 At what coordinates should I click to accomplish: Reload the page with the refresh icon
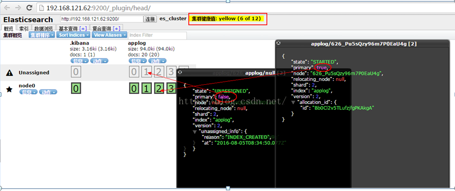click(29, 8)
